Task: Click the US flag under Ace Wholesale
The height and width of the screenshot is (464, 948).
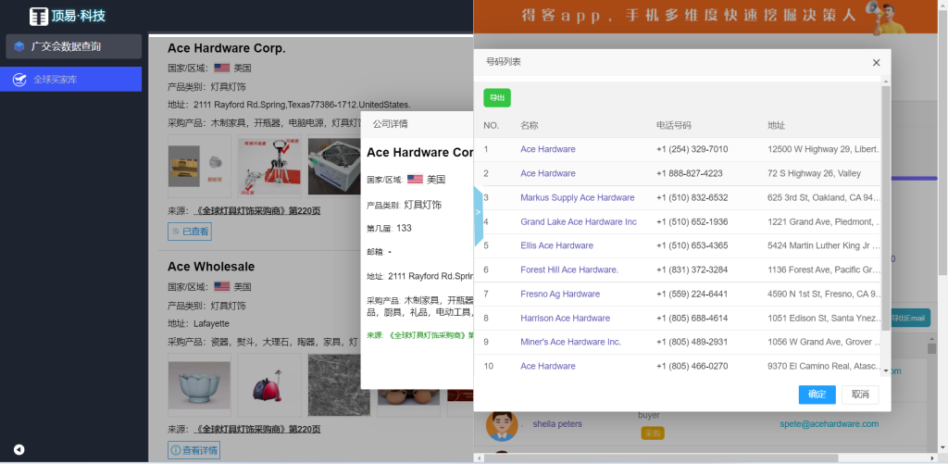Action: (222, 287)
